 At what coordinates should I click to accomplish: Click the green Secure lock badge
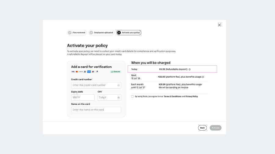(x=116, y=72)
